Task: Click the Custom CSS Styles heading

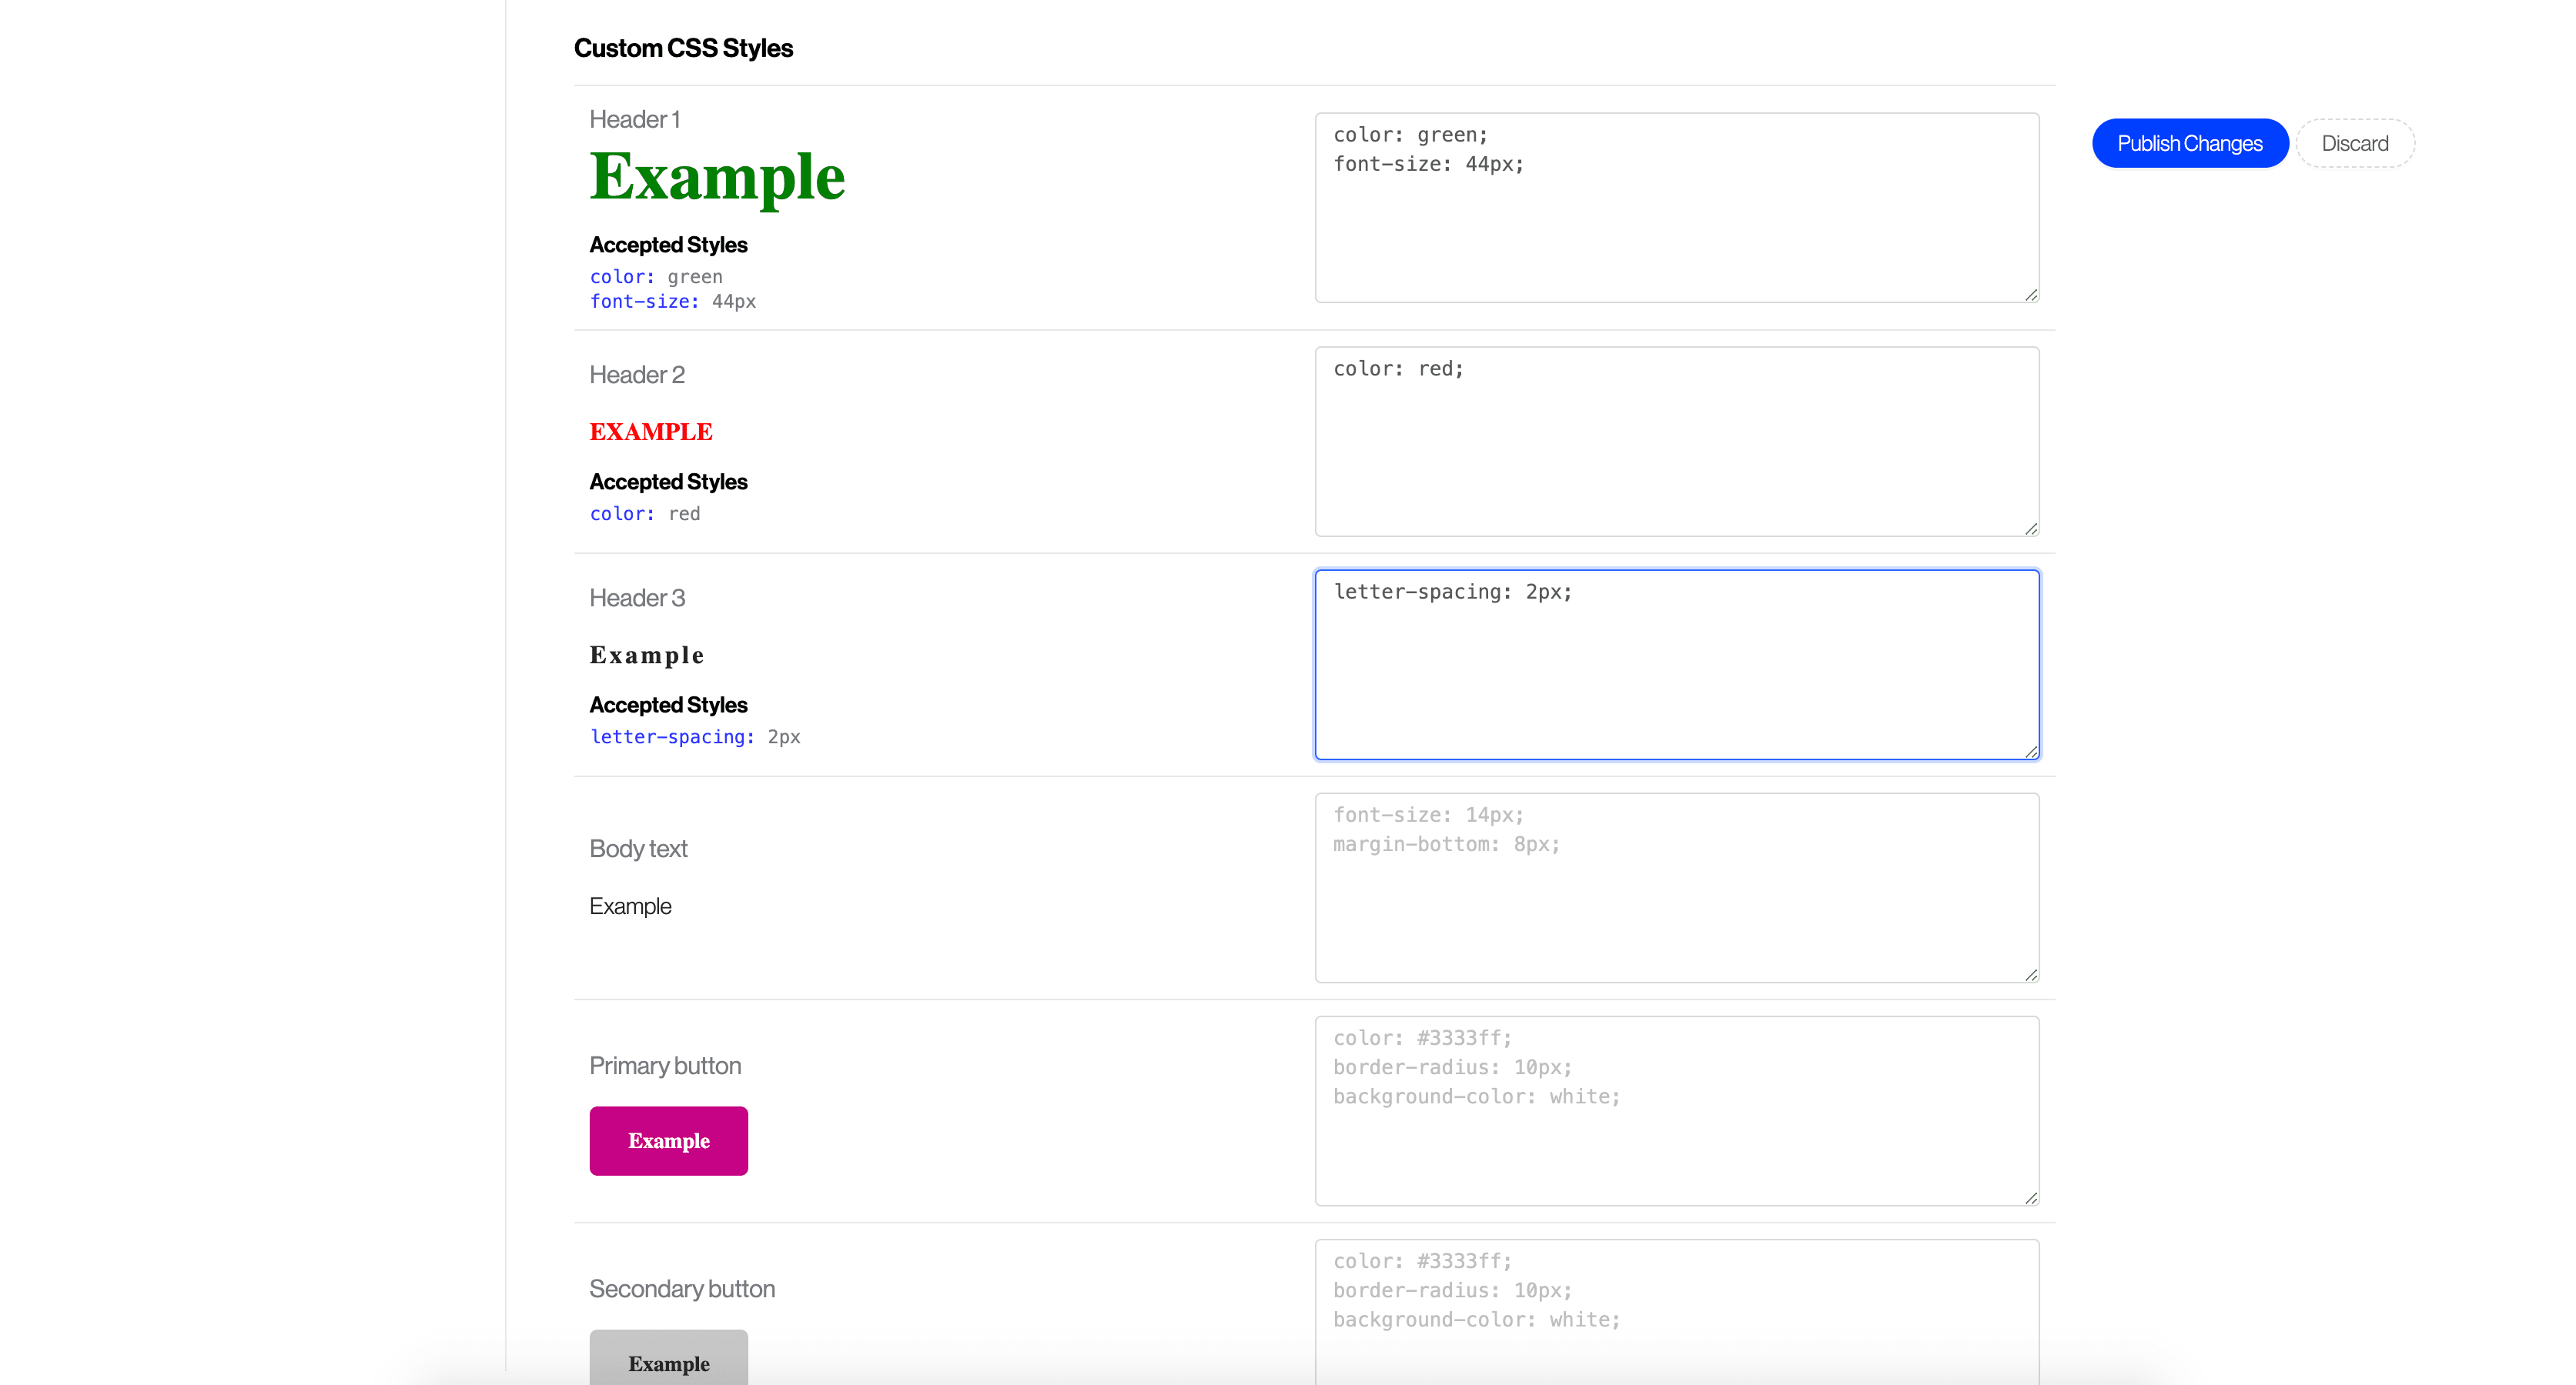Action: pos(683,48)
